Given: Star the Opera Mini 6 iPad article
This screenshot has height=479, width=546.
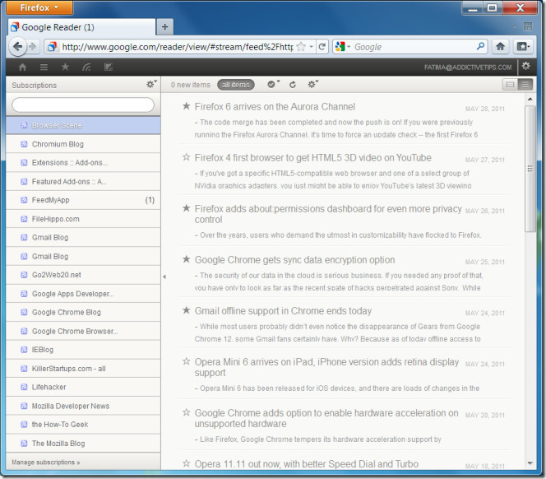Looking at the screenshot, I should click(x=187, y=361).
